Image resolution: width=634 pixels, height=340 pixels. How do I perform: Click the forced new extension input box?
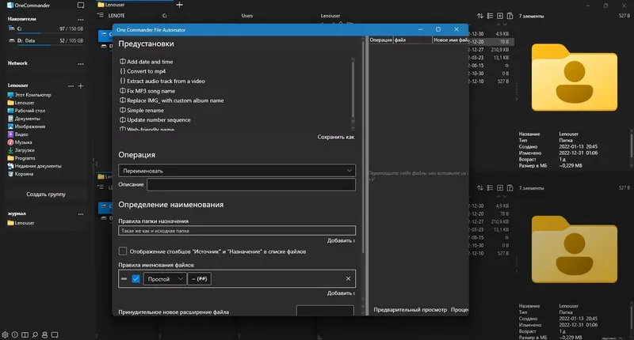[325, 311]
